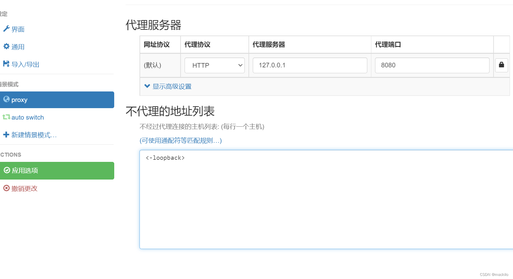The image size is (513, 279).
Task: Click the gear icon next to 通用
Action: tap(6, 46)
